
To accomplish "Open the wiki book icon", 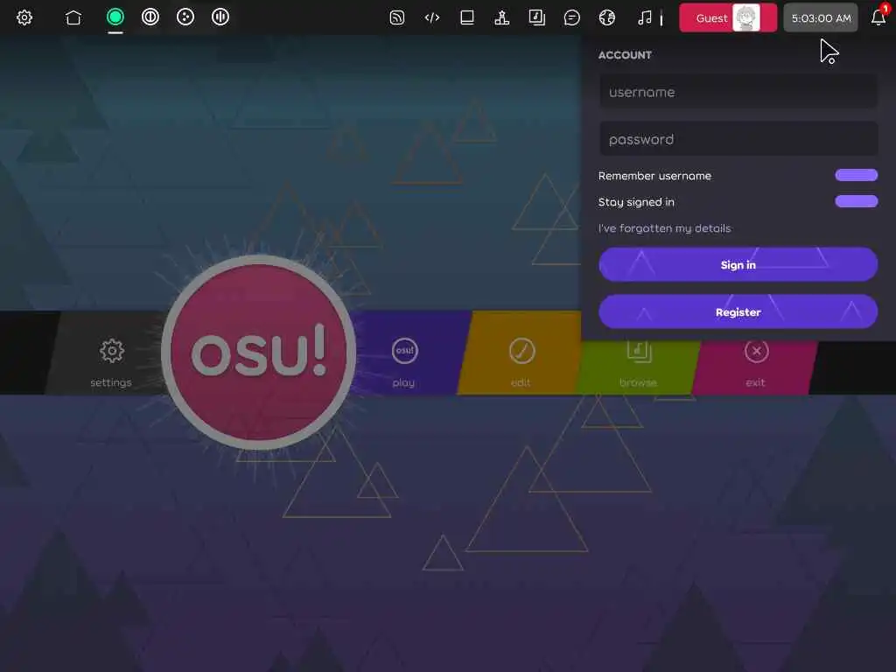I will coord(467,17).
